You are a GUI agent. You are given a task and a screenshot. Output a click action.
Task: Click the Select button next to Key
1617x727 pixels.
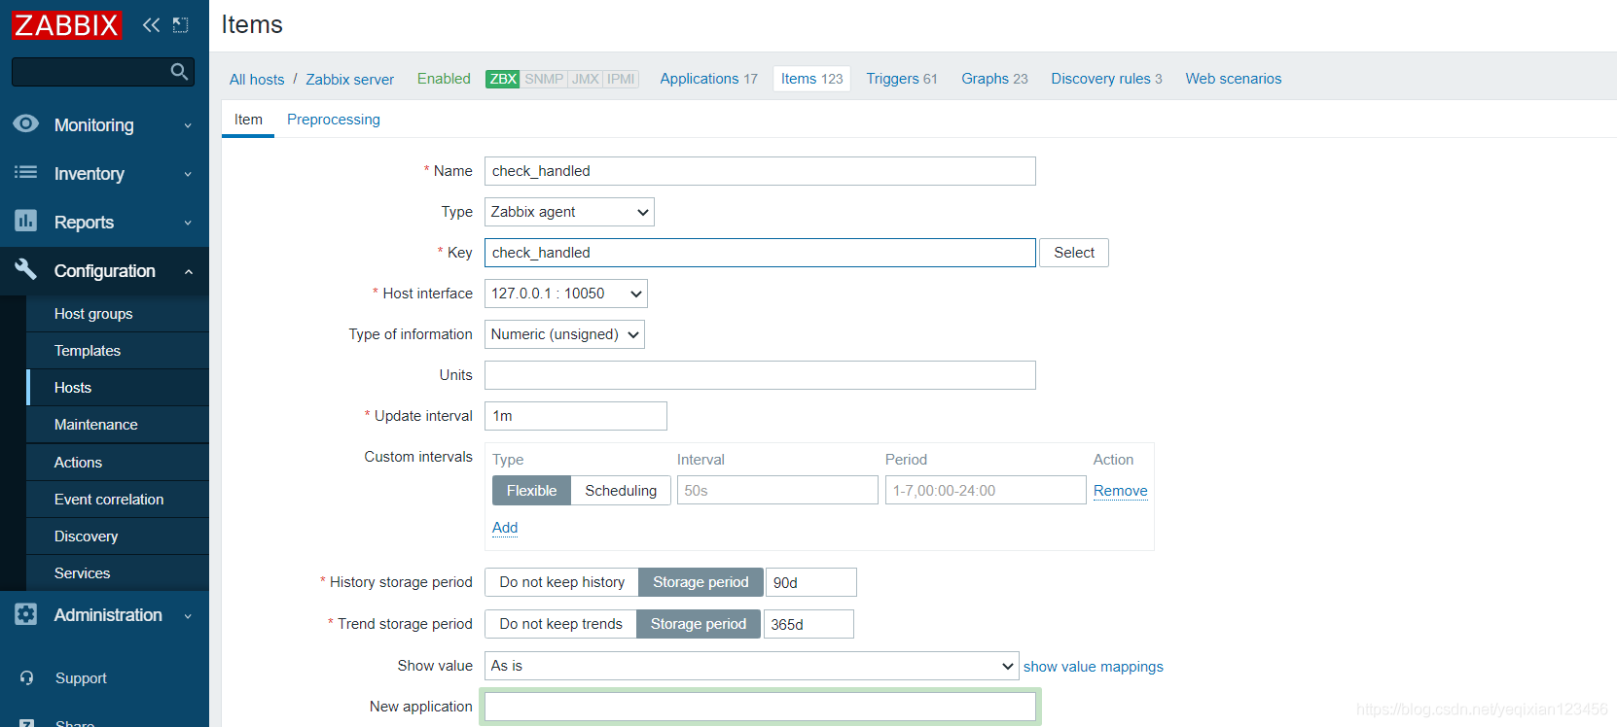point(1074,253)
